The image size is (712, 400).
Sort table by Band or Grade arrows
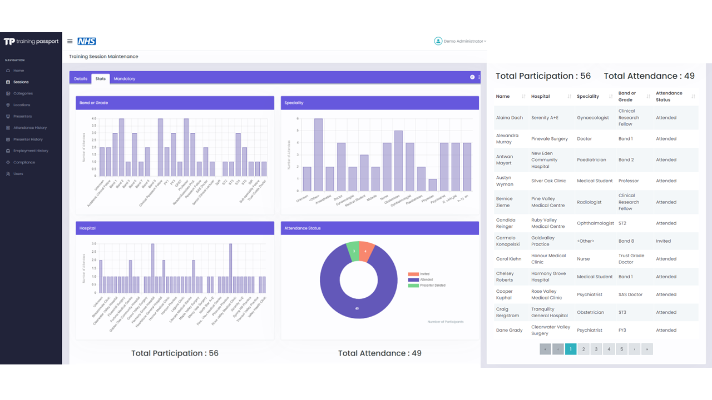coord(648,97)
